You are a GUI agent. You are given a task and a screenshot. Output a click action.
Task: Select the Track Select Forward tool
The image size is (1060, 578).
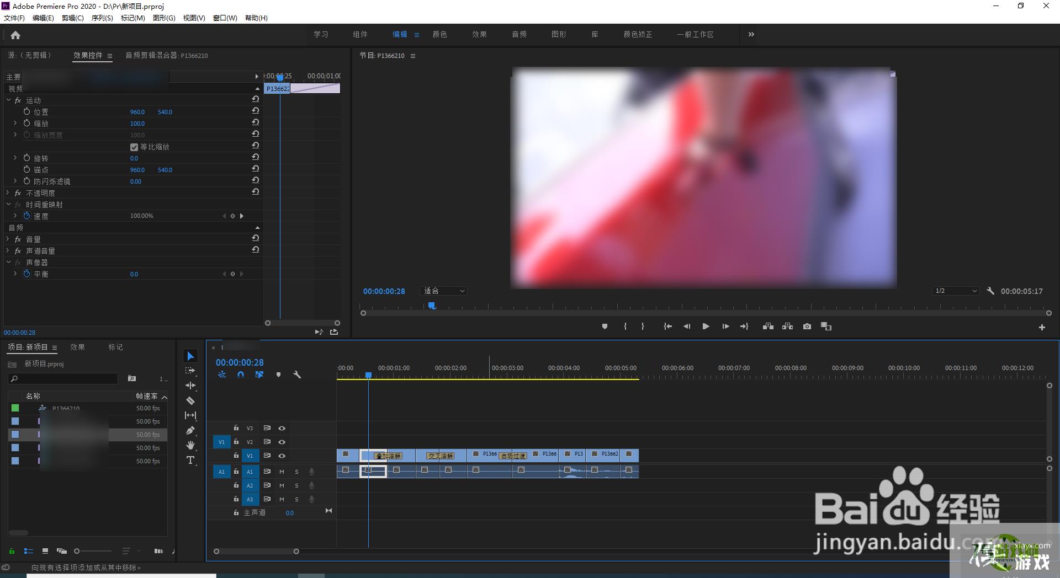pos(190,371)
